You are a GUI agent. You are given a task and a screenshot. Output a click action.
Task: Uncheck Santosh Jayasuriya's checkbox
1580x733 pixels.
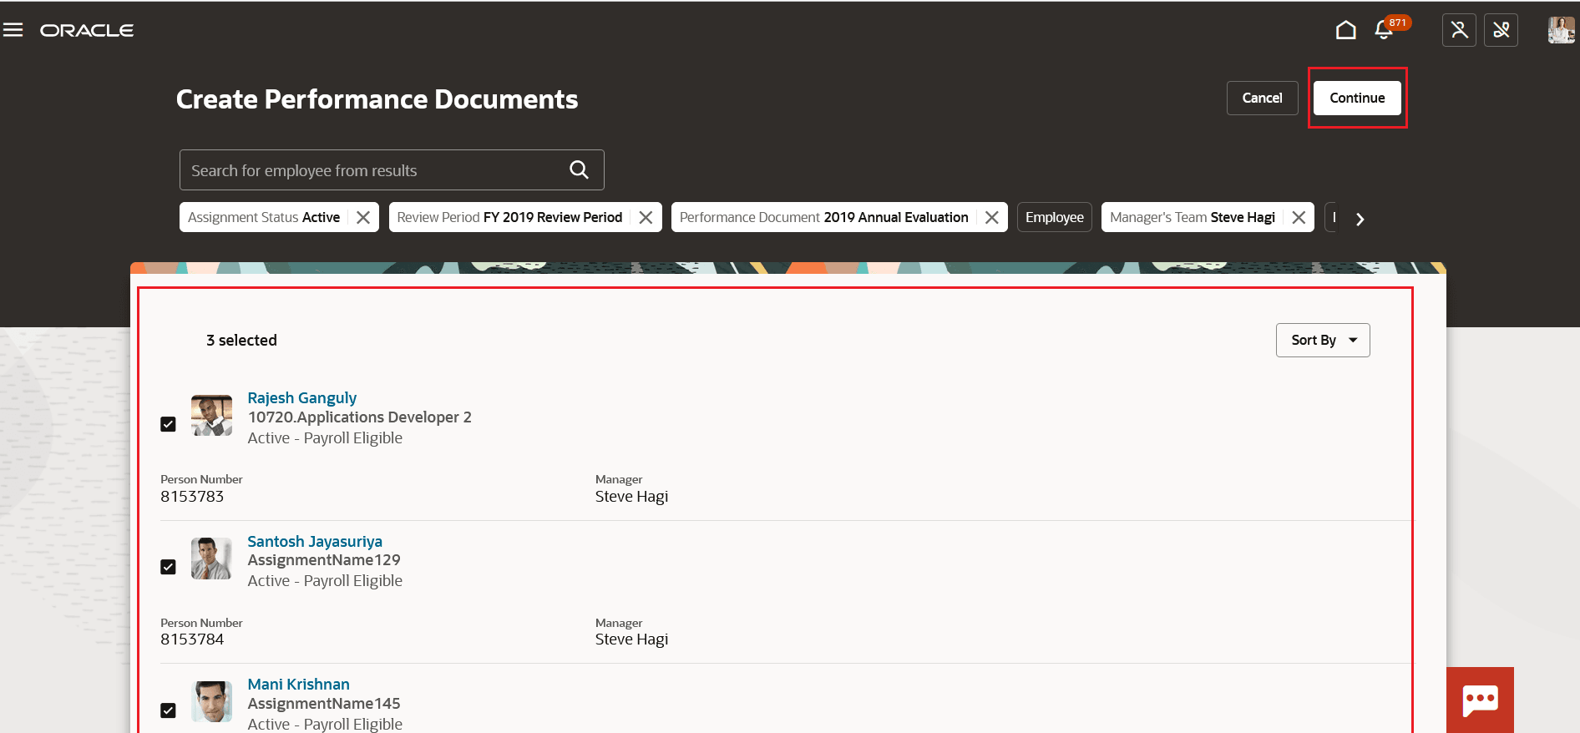[168, 567]
